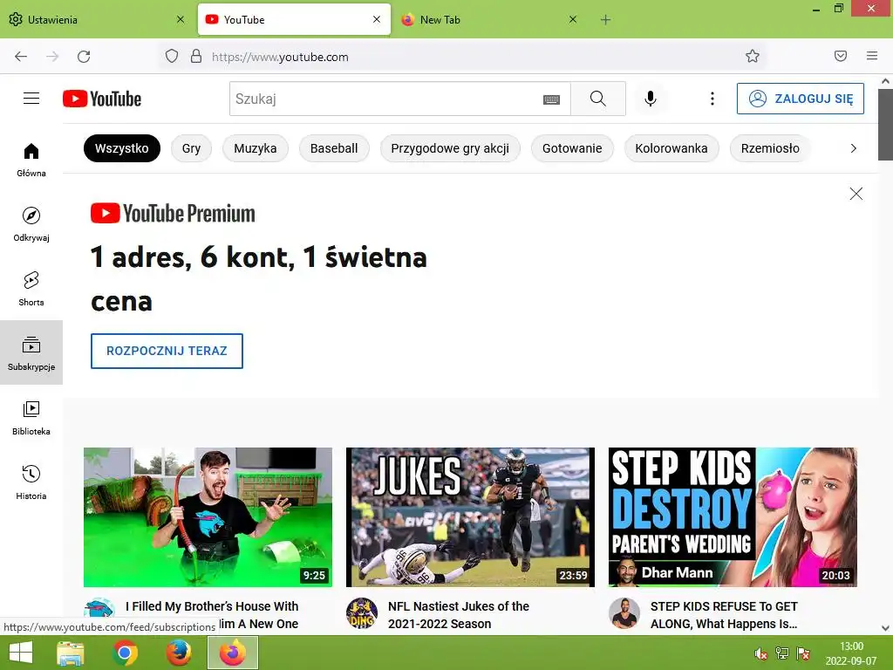Open a new browser tab
This screenshot has width=893, height=670.
pyautogui.click(x=605, y=20)
